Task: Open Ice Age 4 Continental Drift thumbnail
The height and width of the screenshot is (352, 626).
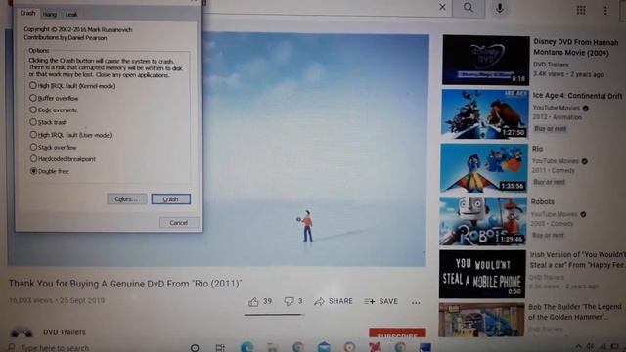Action: [485, 113]
